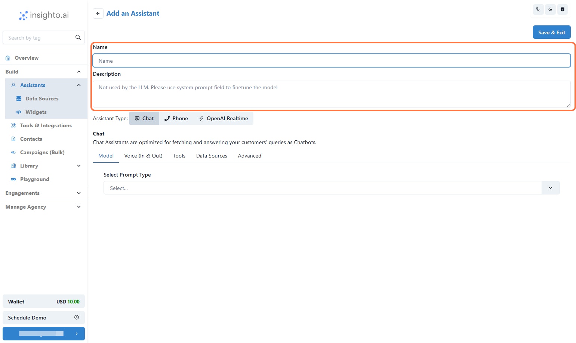Expand the Manage Agency section
Viewport: 576px width, 343px height.
click(44, 207)
